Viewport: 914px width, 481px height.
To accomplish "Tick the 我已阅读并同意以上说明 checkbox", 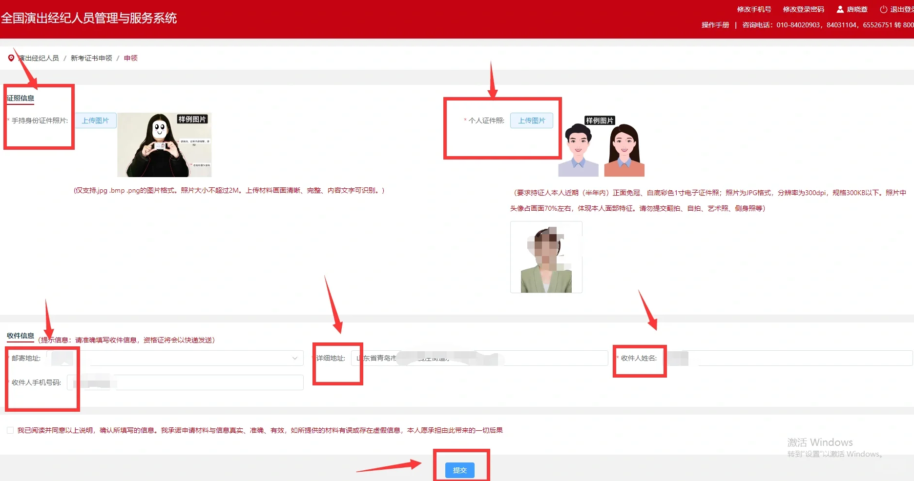I will (10, 430).
